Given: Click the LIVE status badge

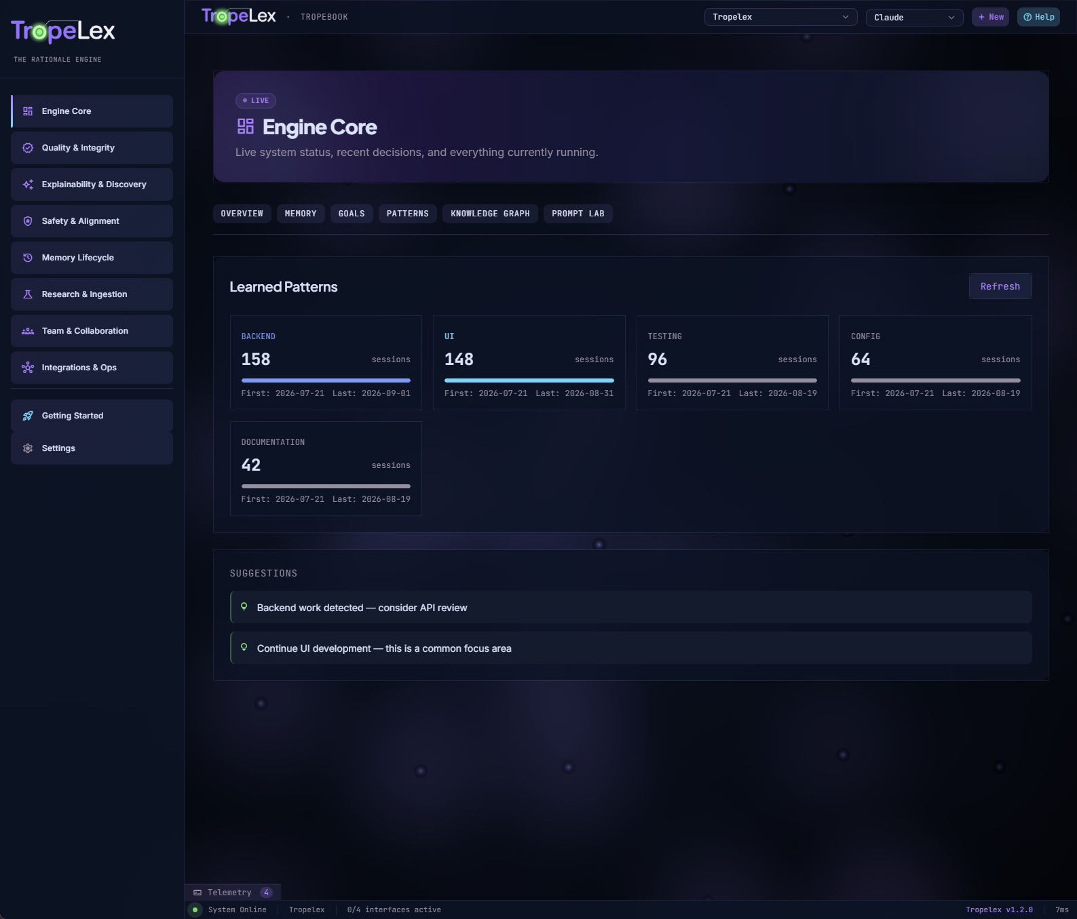Looking at the screenshot, I should click(256, 100).
